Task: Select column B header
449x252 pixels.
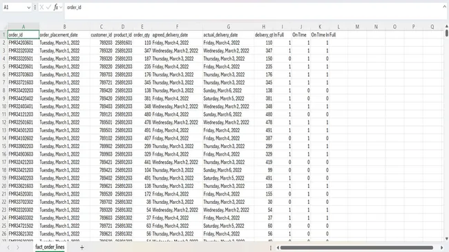Action: [x=64, y=27]
